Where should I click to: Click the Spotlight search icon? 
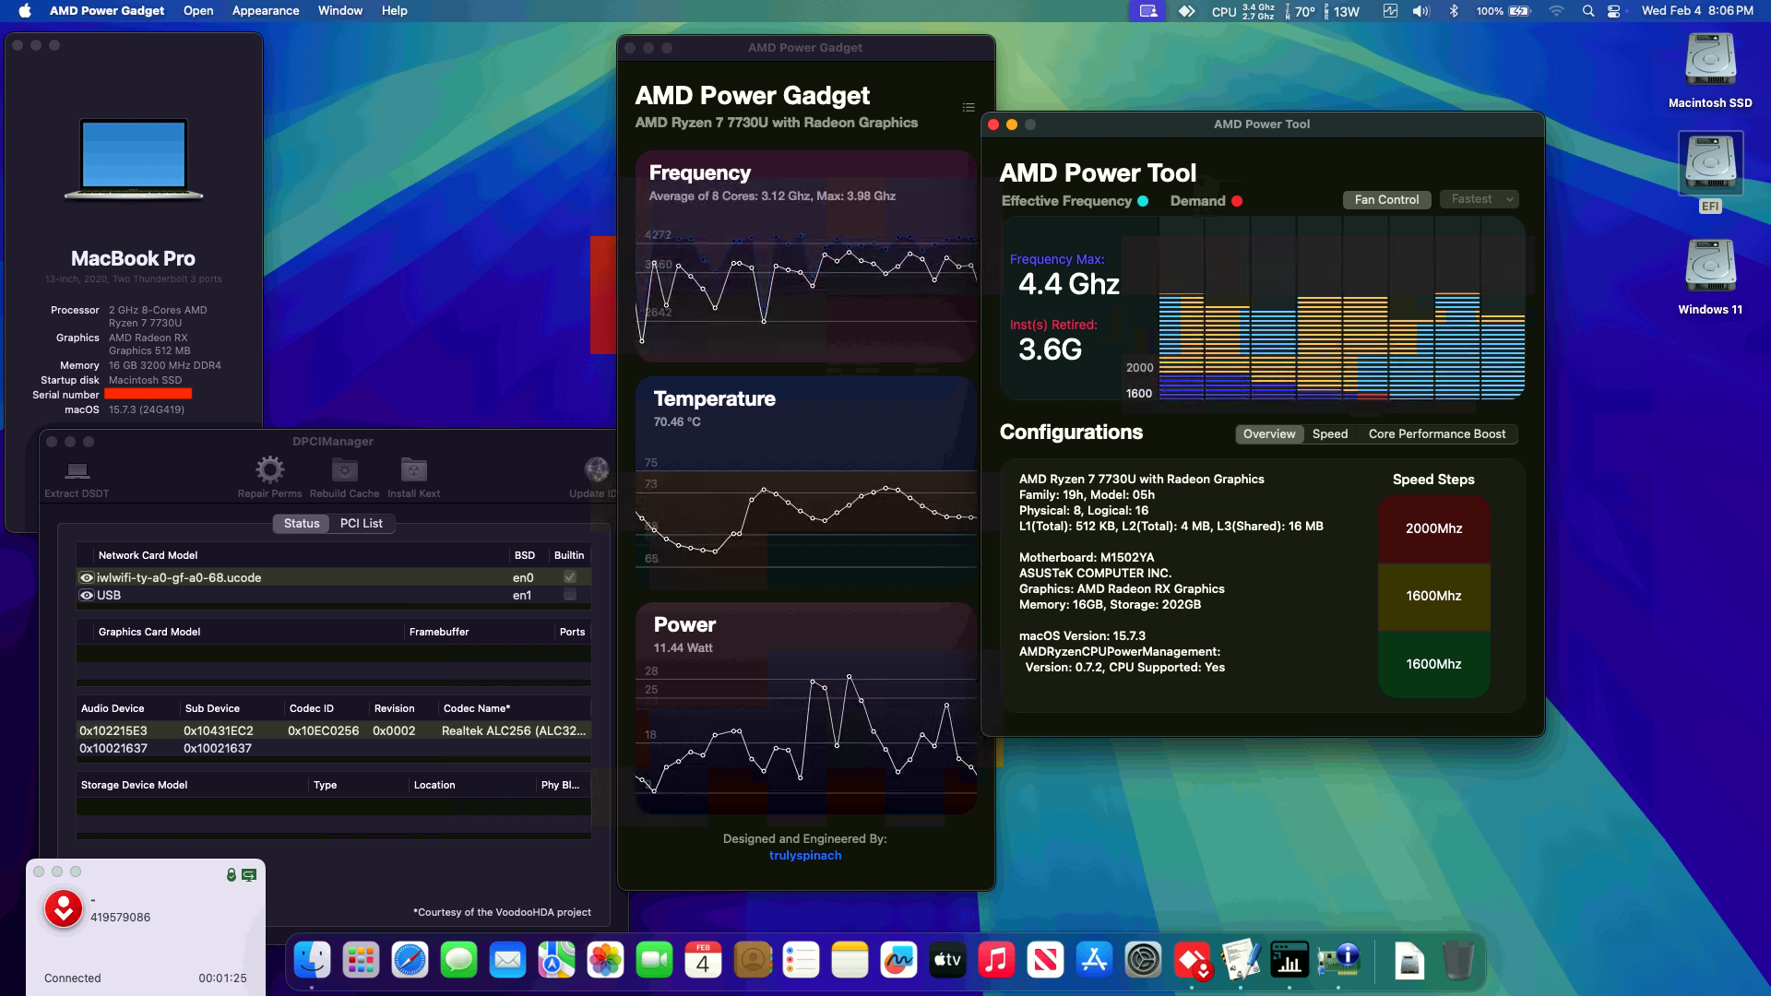pyautogui.click(x=1587, y=11)
